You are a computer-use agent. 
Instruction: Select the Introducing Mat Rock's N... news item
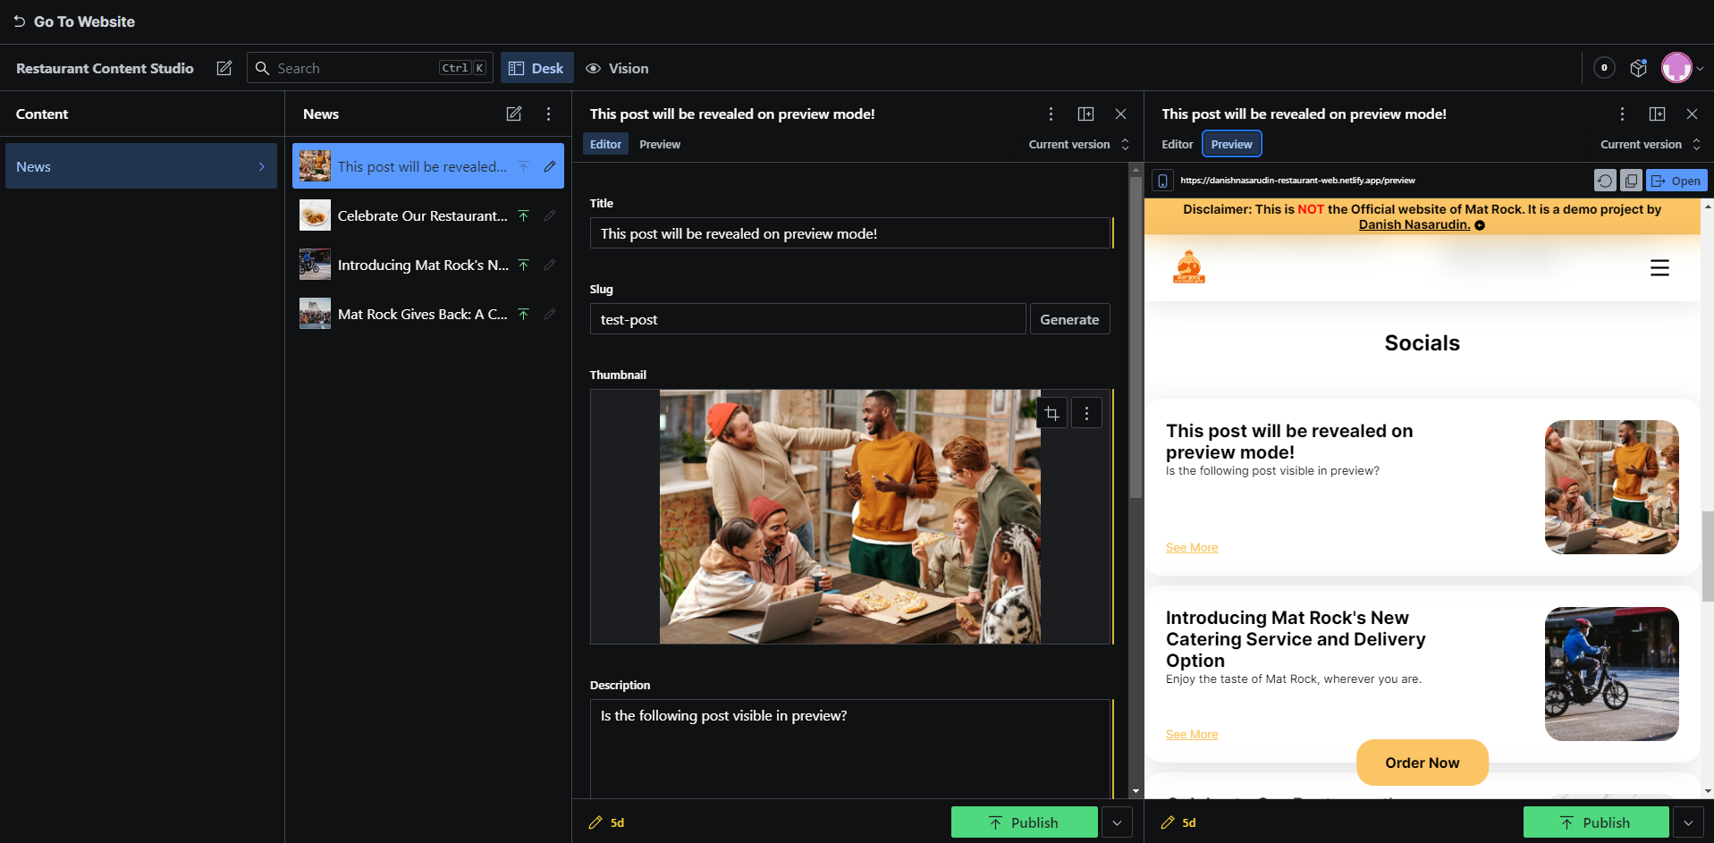[427, 265]
